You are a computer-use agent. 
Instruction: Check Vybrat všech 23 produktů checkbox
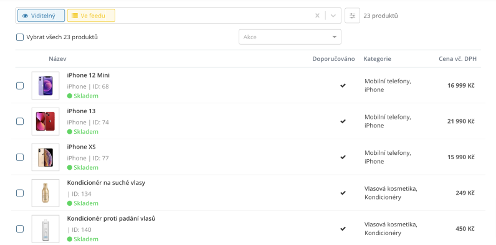[x=20, y=37]
